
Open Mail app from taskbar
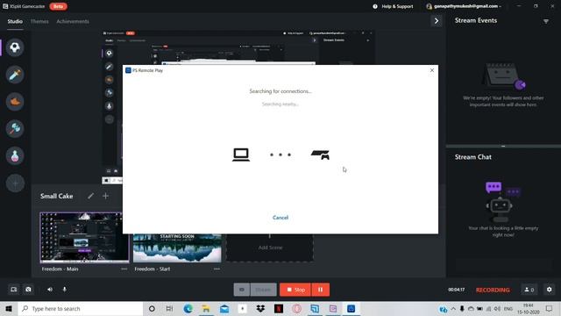pos(224,308)
